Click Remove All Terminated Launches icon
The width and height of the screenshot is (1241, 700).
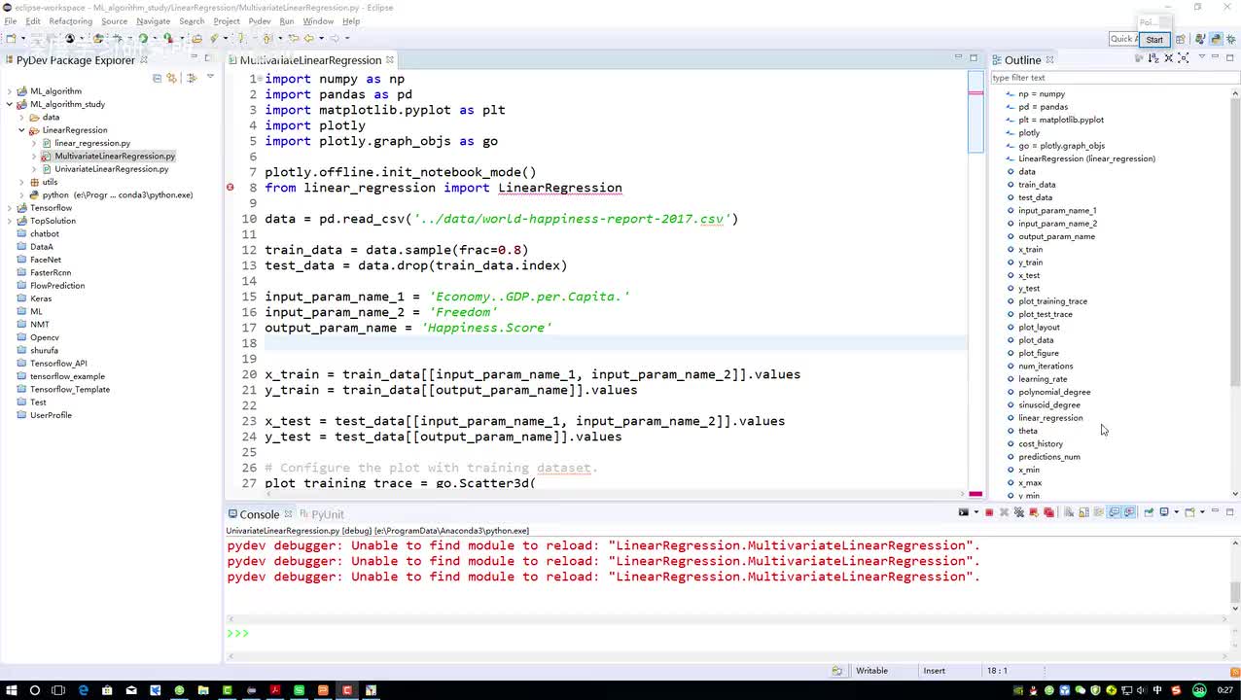[1019, 512]
